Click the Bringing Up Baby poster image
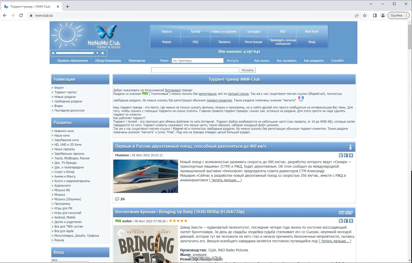The width and height of the screenshot is (412, 263). (x=146, y=244)
